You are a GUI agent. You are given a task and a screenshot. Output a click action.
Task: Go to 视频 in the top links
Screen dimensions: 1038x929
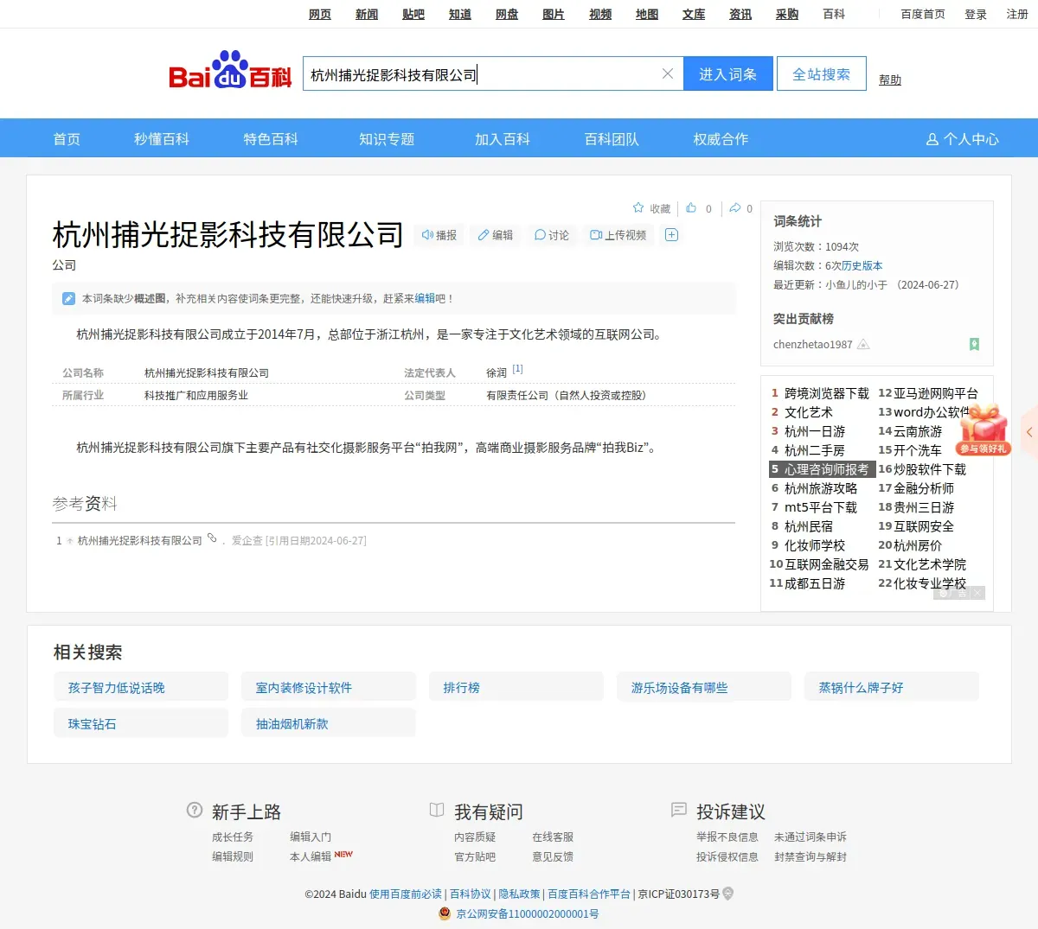point(600,14)
